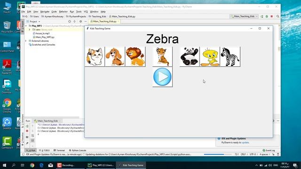Image resolution: width=301 pixels, height=169 pixels.
Task: Open the Tools menu in PyCharm
Action: 79,12
